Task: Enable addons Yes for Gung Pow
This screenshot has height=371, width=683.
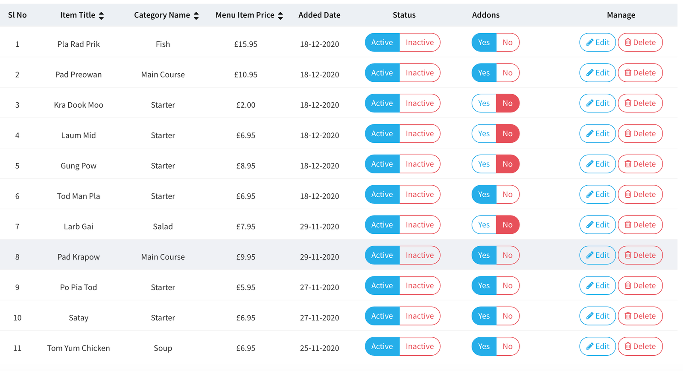Action: click(484, 164)
